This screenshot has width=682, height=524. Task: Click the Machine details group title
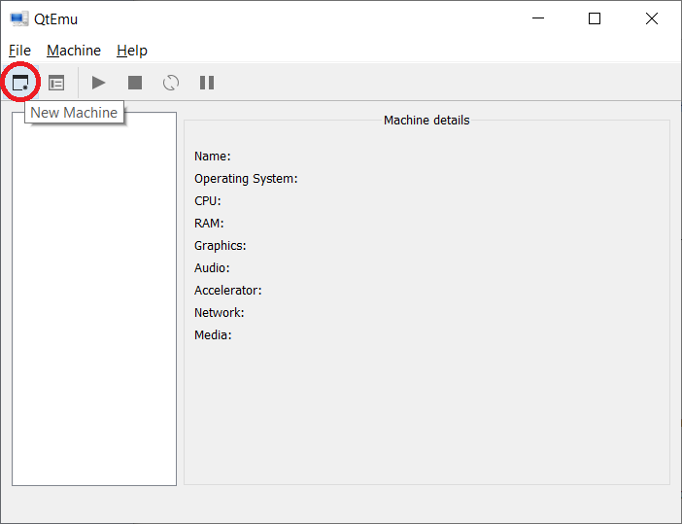[426, 121]
